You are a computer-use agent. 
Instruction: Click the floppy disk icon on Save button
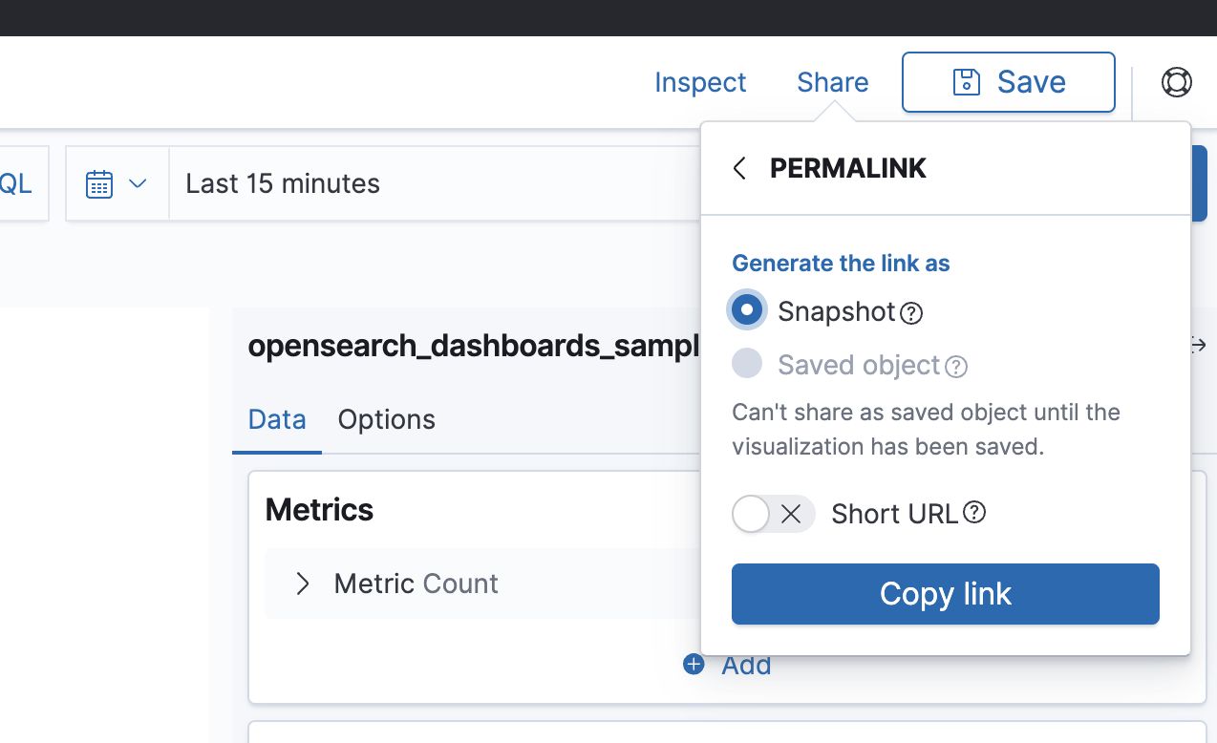pyautogui.click(x=967, y=82)
